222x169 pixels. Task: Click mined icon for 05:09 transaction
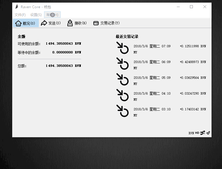[123, 79]
